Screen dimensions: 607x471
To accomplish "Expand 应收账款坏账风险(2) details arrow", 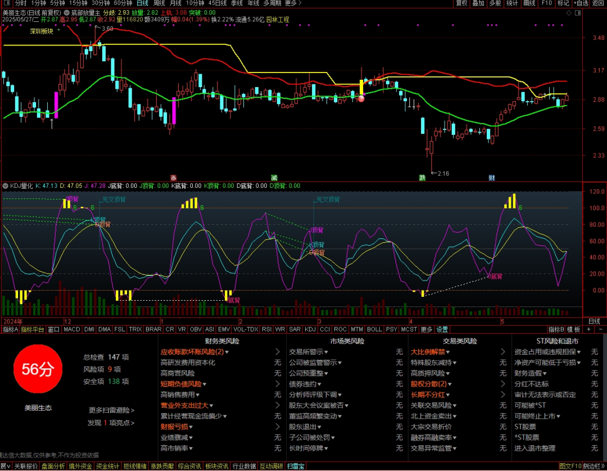I will (x=277, y=352).
